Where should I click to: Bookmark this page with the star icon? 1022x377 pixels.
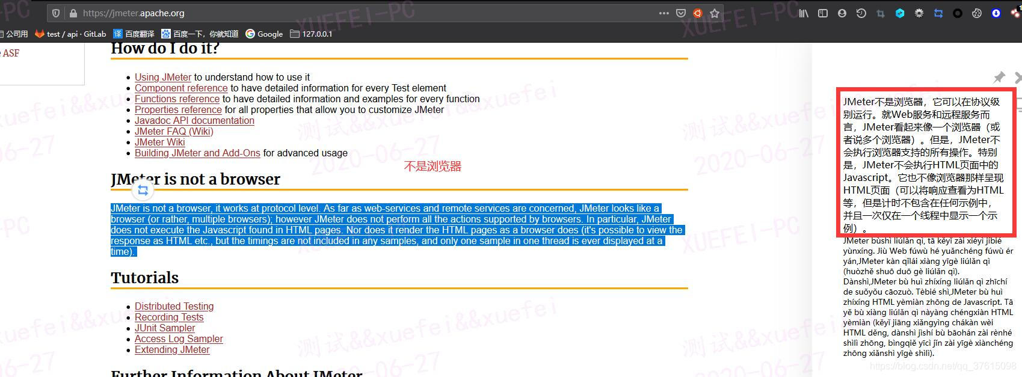click(715, 13)
